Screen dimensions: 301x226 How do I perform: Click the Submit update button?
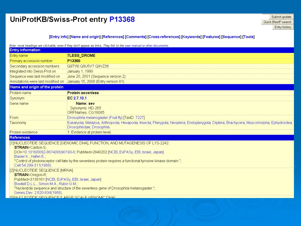(x=281, y=17)
